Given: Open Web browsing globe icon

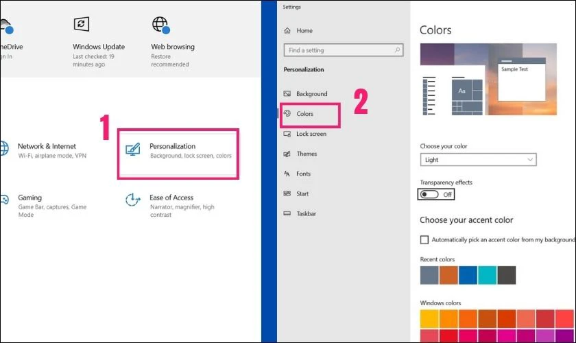Looking at the screenshot, I should (160, 25).
